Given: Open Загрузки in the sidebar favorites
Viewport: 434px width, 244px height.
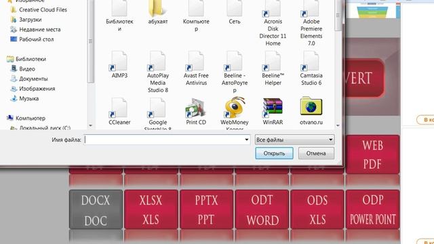Looking at the screenshot, I should click(26, 20).
